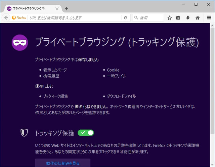Open a new tab with plus button
The image size is (215, 167).
[x=67, y=9]
